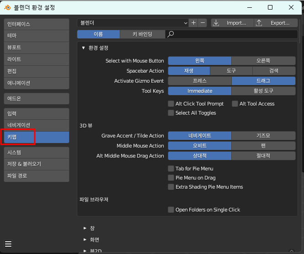Enable Extra Shading Pie Menu Items
The image size is (304, 254).
point(171,187)
